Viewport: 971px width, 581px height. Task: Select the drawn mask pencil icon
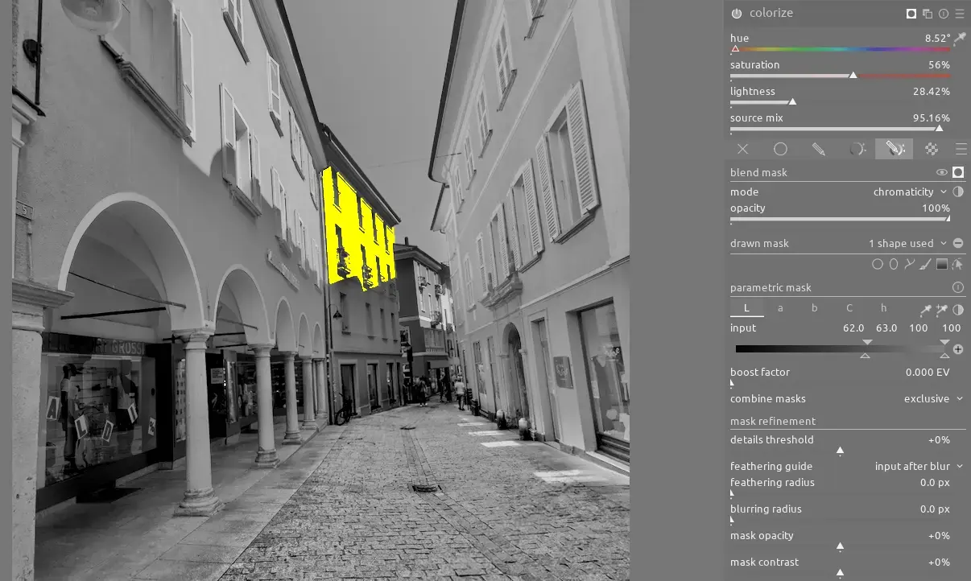[819, 149]
